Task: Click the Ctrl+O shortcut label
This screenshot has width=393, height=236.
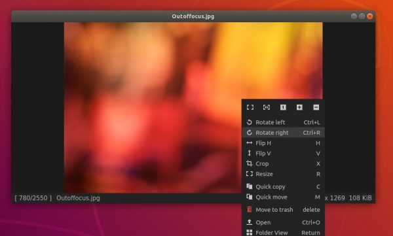Action: coord(310,222)
